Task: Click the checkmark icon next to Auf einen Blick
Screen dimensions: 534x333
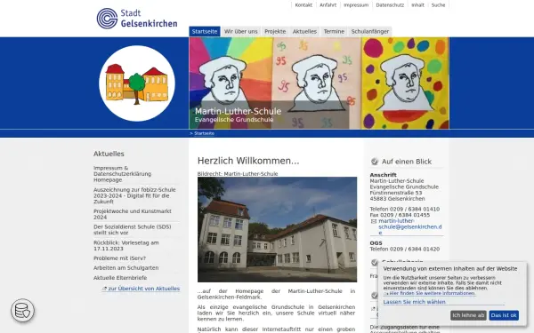Action: click(x=375, y=162)
